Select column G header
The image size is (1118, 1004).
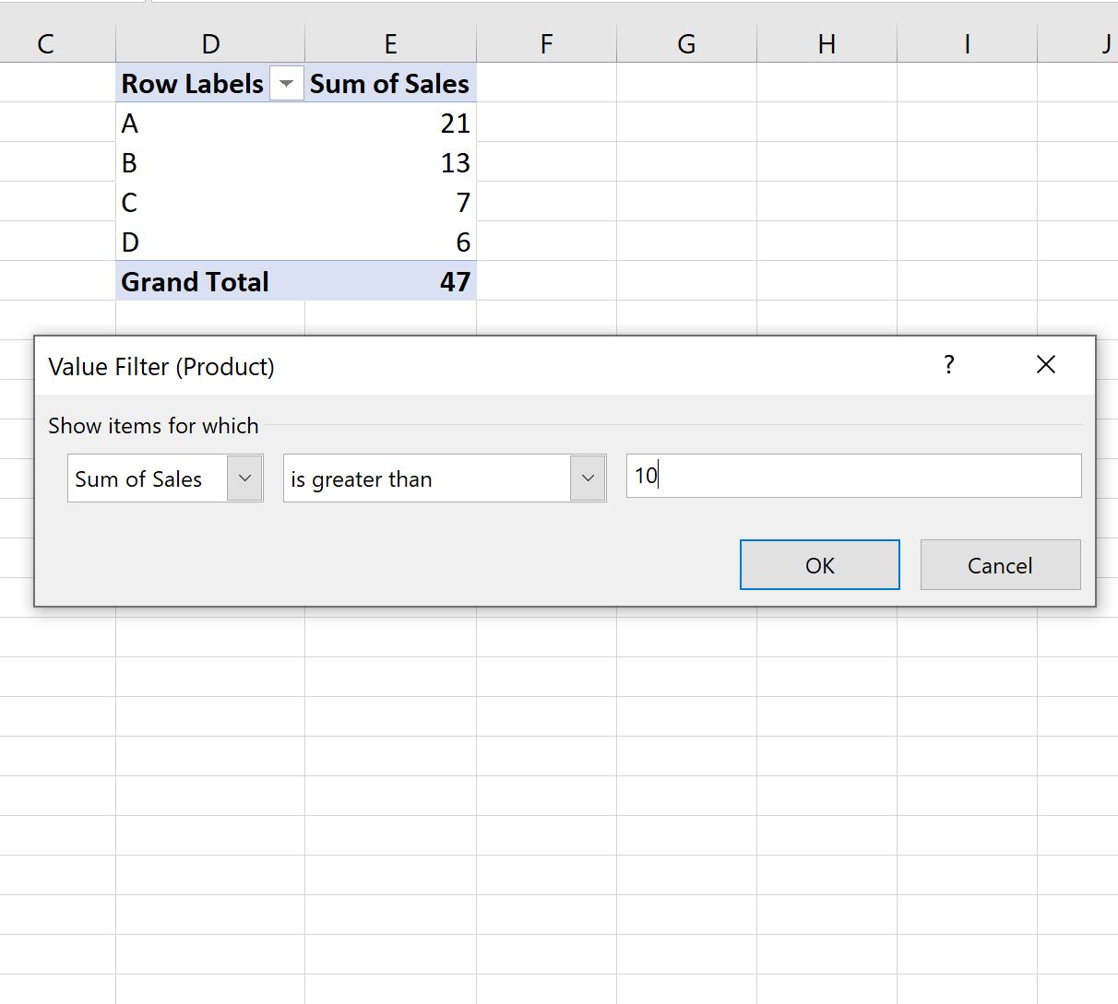click(x=686, y=43)
